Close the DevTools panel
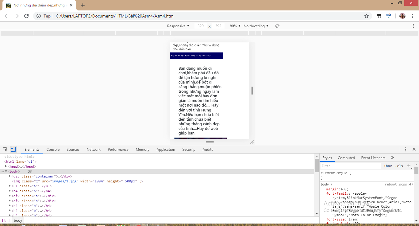419x226 pixels. click(x=414, y=150)
